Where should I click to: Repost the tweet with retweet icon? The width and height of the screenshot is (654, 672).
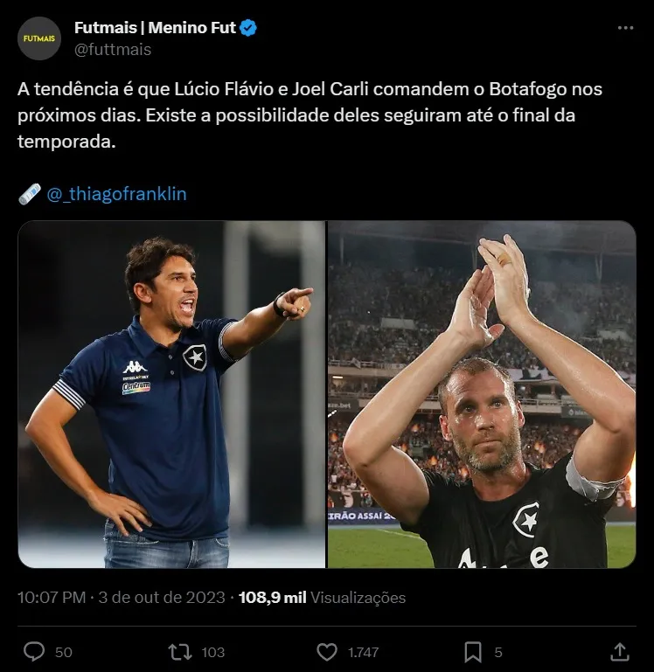[181, 651]
